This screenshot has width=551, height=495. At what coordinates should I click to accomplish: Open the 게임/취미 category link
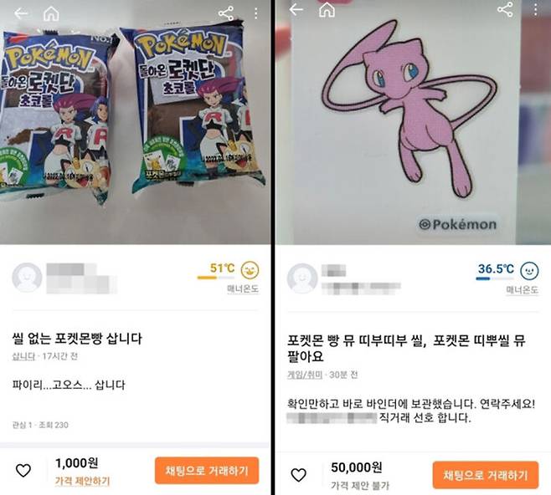click(305, 375)
